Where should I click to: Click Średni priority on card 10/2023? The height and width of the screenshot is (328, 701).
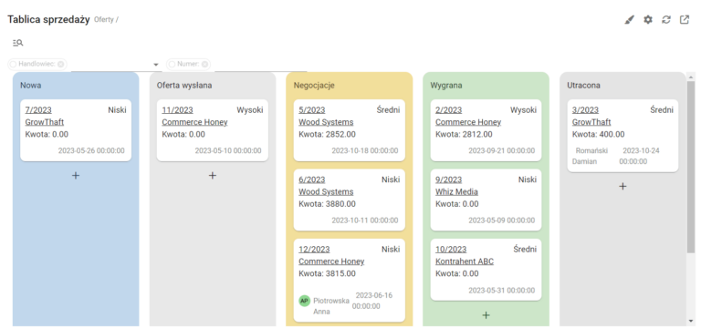pyautogui.click(x=525, y=250)
